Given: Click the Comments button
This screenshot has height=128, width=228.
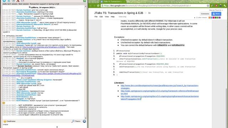Looking at the screenshot, I should coord(205,14).
